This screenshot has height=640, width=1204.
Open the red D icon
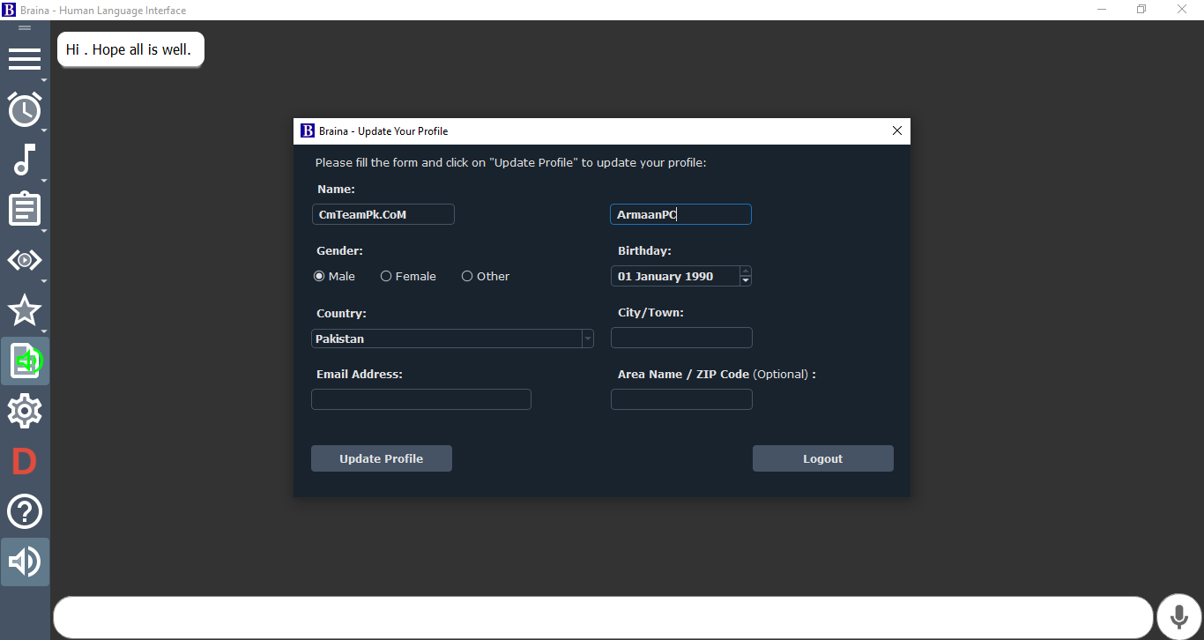[25, 461]
